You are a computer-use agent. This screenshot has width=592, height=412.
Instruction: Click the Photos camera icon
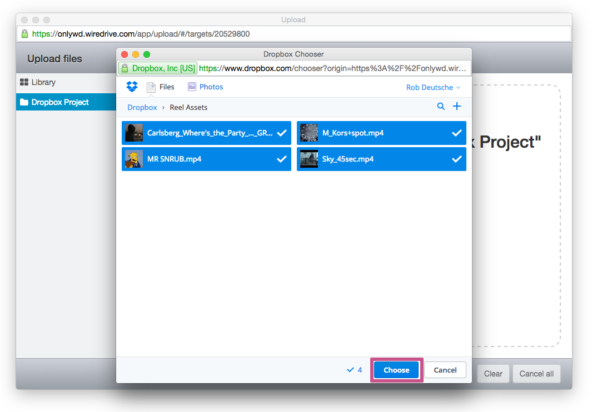pyautogui.click(x=191, y=87)
